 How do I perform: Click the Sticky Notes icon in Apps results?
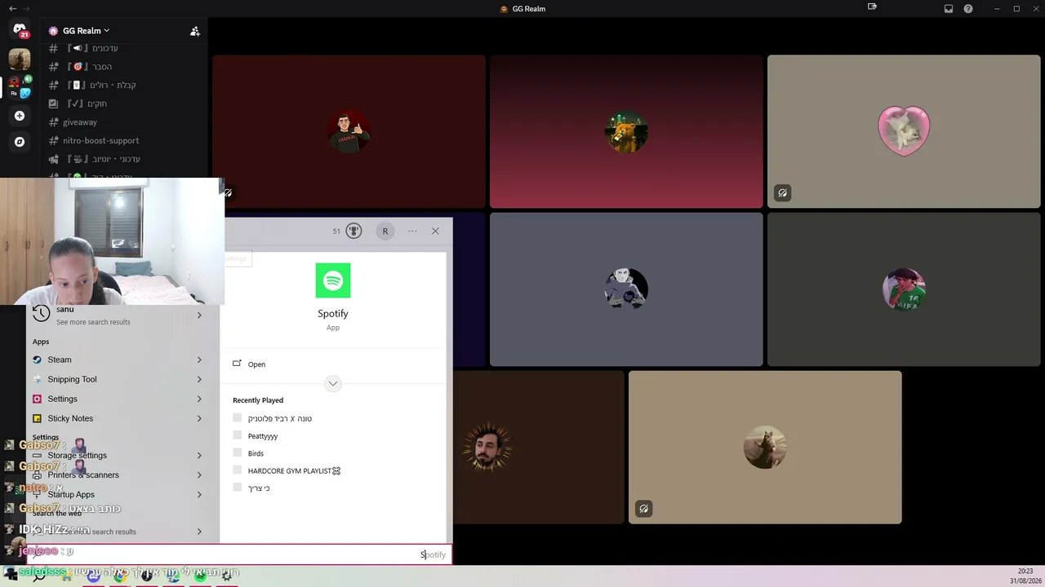[38, 418]
